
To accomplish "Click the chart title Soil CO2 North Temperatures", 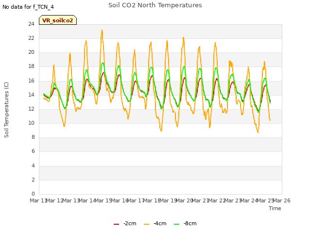I will [x=155, y=5].
